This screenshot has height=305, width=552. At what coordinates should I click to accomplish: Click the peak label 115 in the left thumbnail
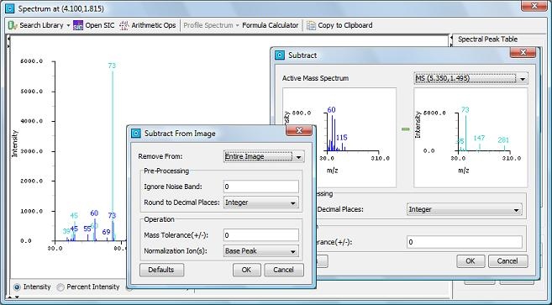coord(341,138)
